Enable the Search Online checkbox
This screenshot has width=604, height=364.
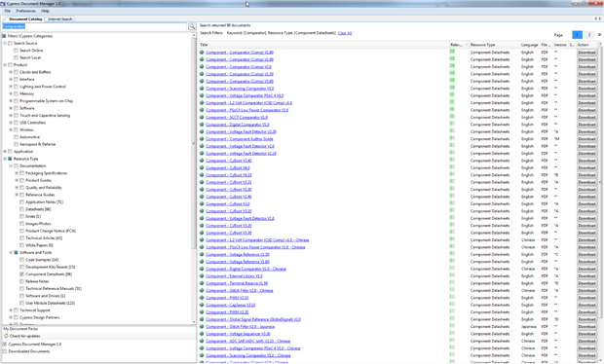(16, 51)
